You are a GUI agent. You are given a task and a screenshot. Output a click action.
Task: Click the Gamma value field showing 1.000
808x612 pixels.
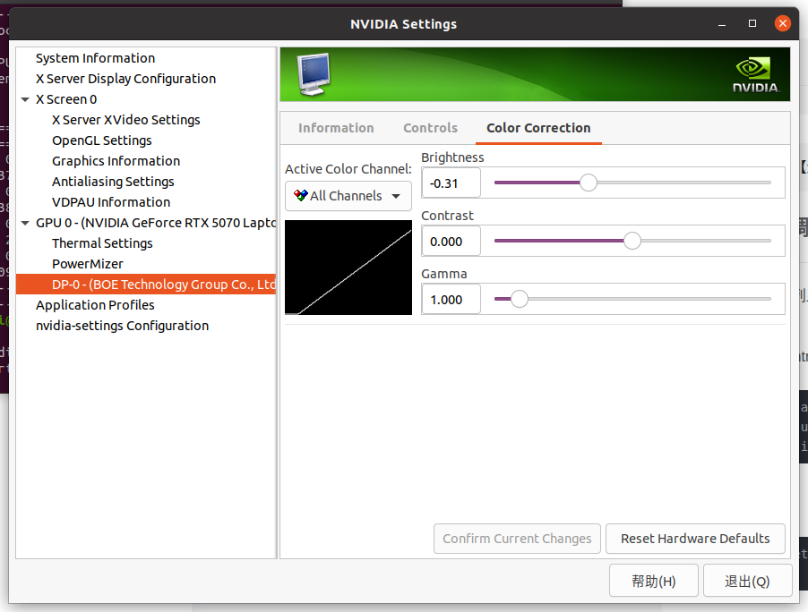[x=451, y=300]
